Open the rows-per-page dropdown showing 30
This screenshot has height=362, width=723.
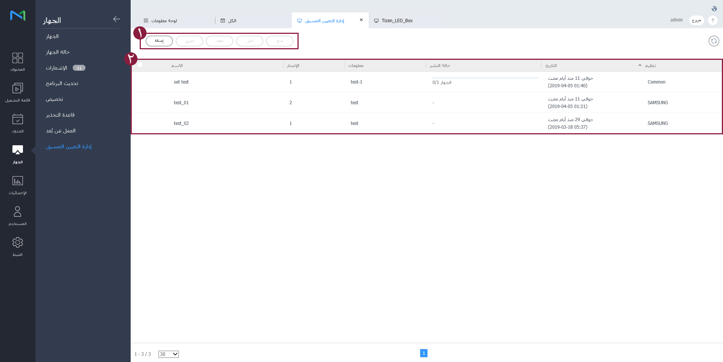pyautogui.click(x=168, y=354)
